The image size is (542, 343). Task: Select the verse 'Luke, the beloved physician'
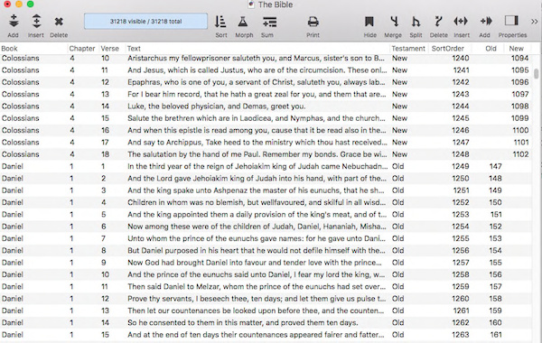pos(217,106)
